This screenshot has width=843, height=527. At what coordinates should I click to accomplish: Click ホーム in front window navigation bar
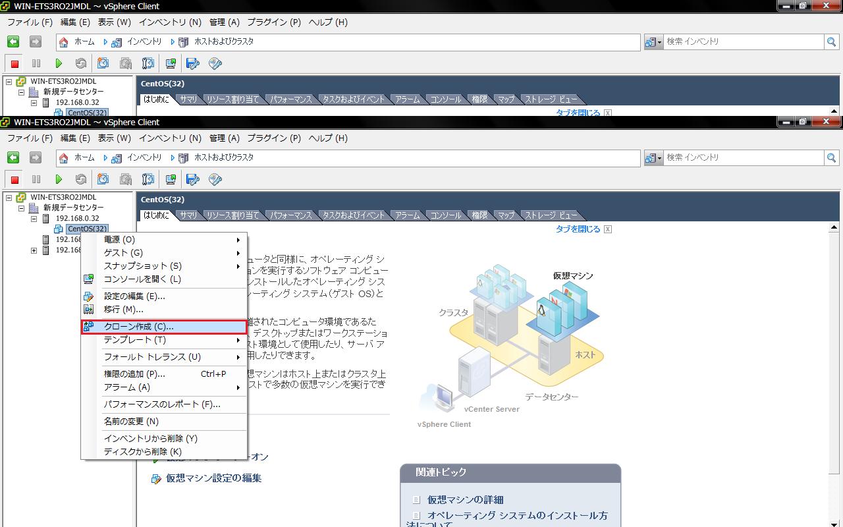point(84,157)
